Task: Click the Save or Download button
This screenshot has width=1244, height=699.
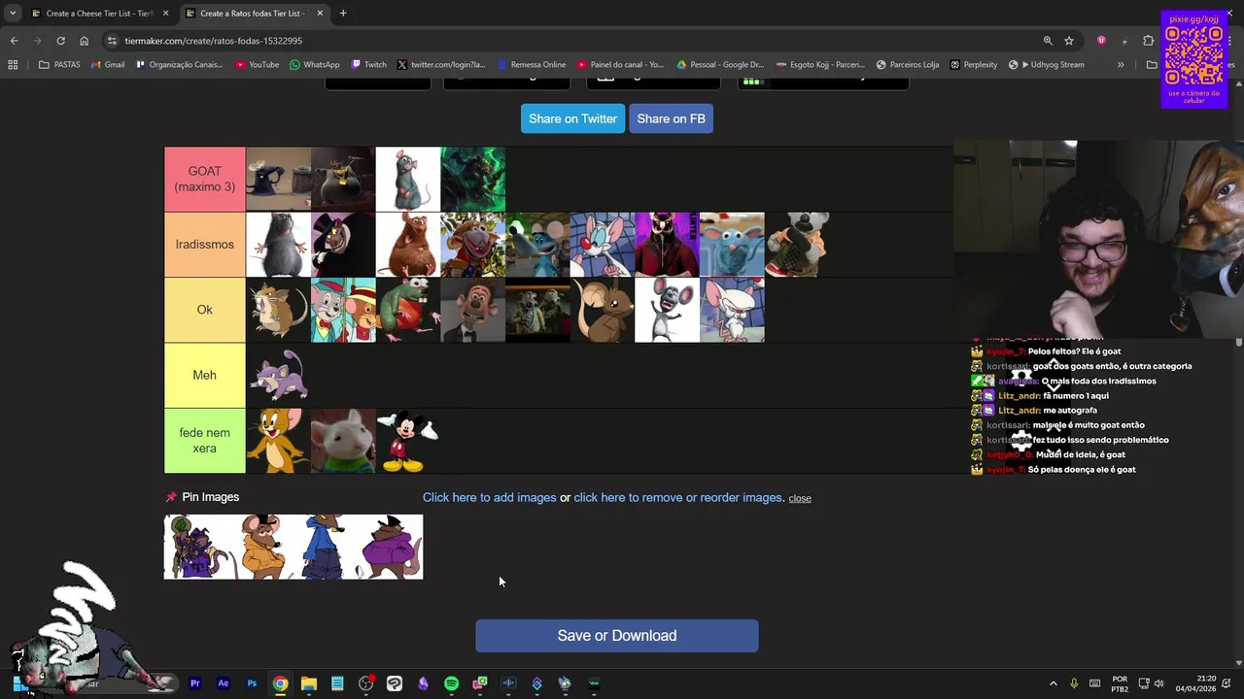Action: (616, 636)
